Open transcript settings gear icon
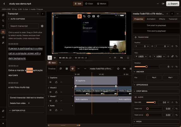This screenshot has width=181, height=127. pos(42,26)
